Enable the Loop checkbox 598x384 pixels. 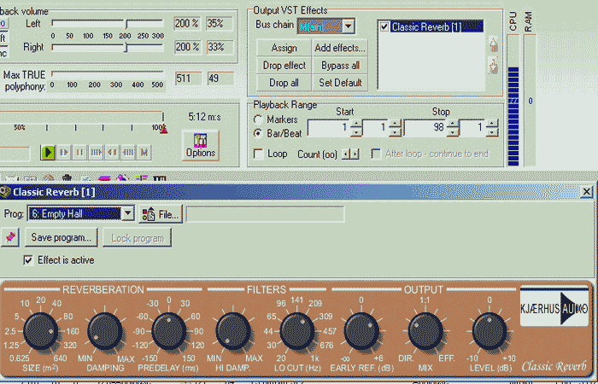pos(259,154)
